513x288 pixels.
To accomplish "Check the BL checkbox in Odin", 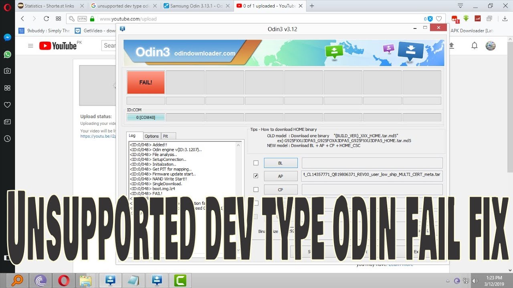I will tap(256, 163).
